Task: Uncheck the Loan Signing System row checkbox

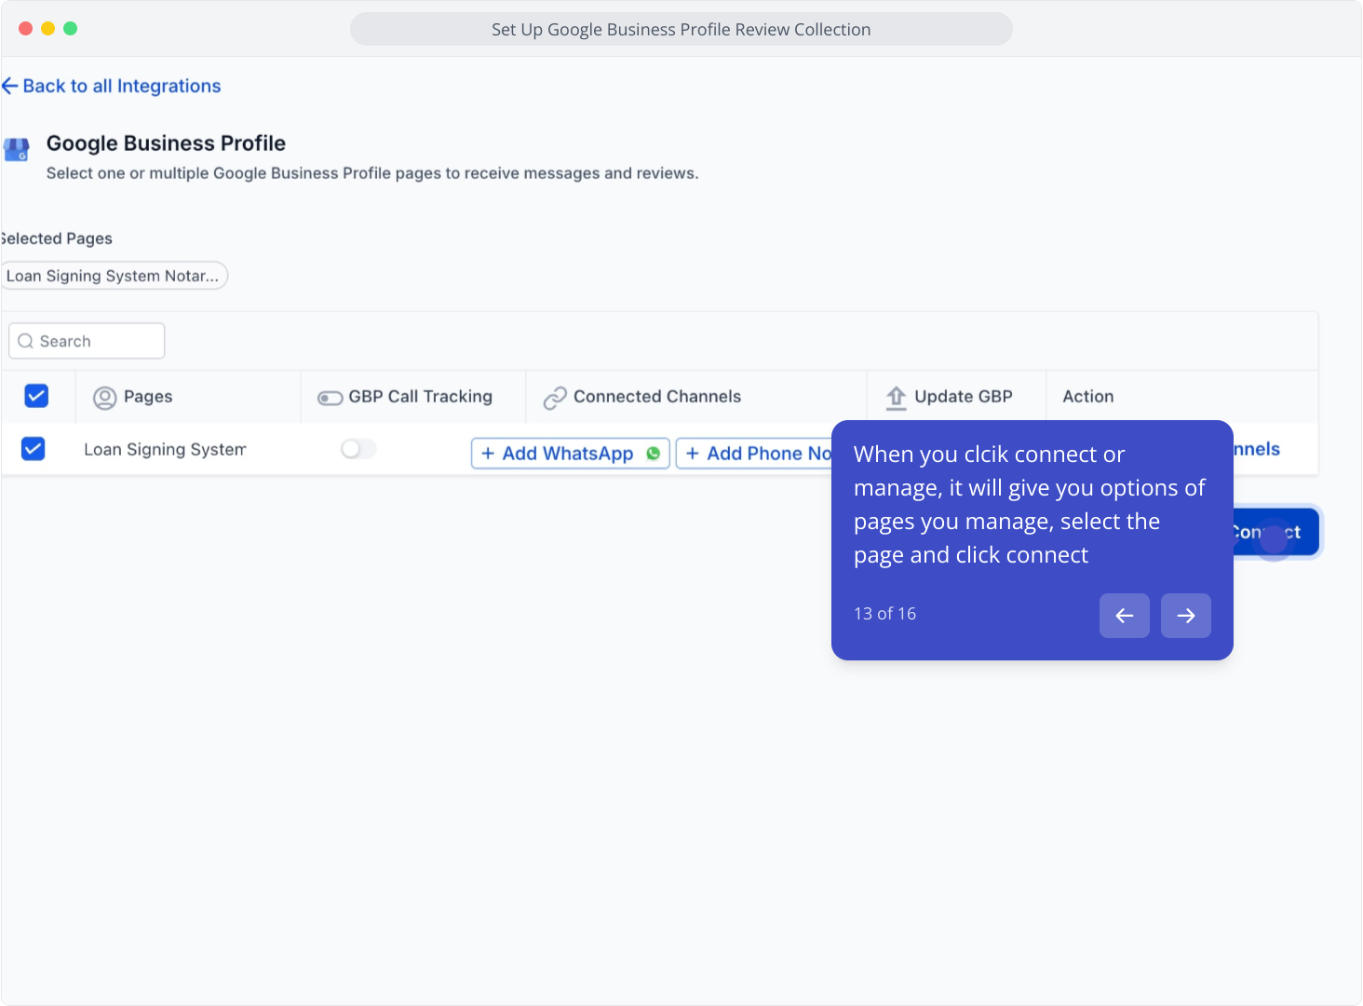Action: (34, 449)
